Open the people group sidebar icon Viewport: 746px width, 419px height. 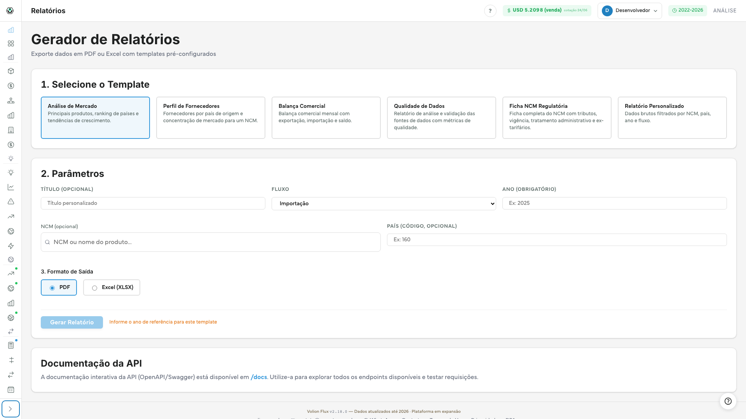tap(11, 100)
